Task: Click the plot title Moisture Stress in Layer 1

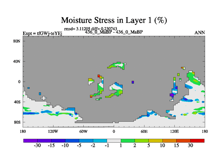Action: (114, 20)
